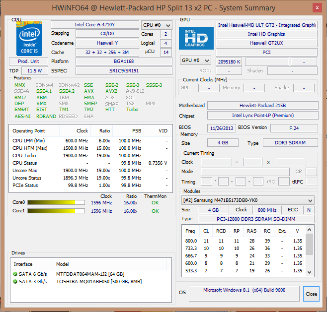Select the CPU Turbo row
This screenshot has height=312, width=327.
pyautogui.click(x=90, y=156)
